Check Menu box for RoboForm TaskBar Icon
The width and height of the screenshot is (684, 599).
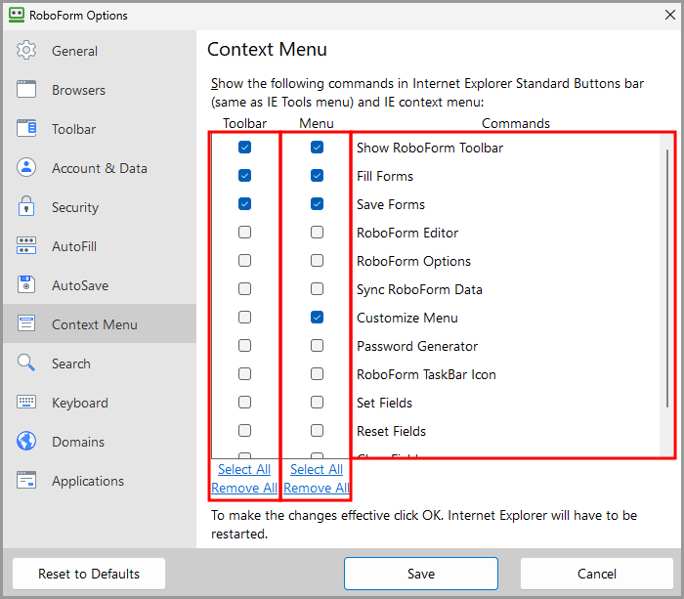tap(318, 374)
